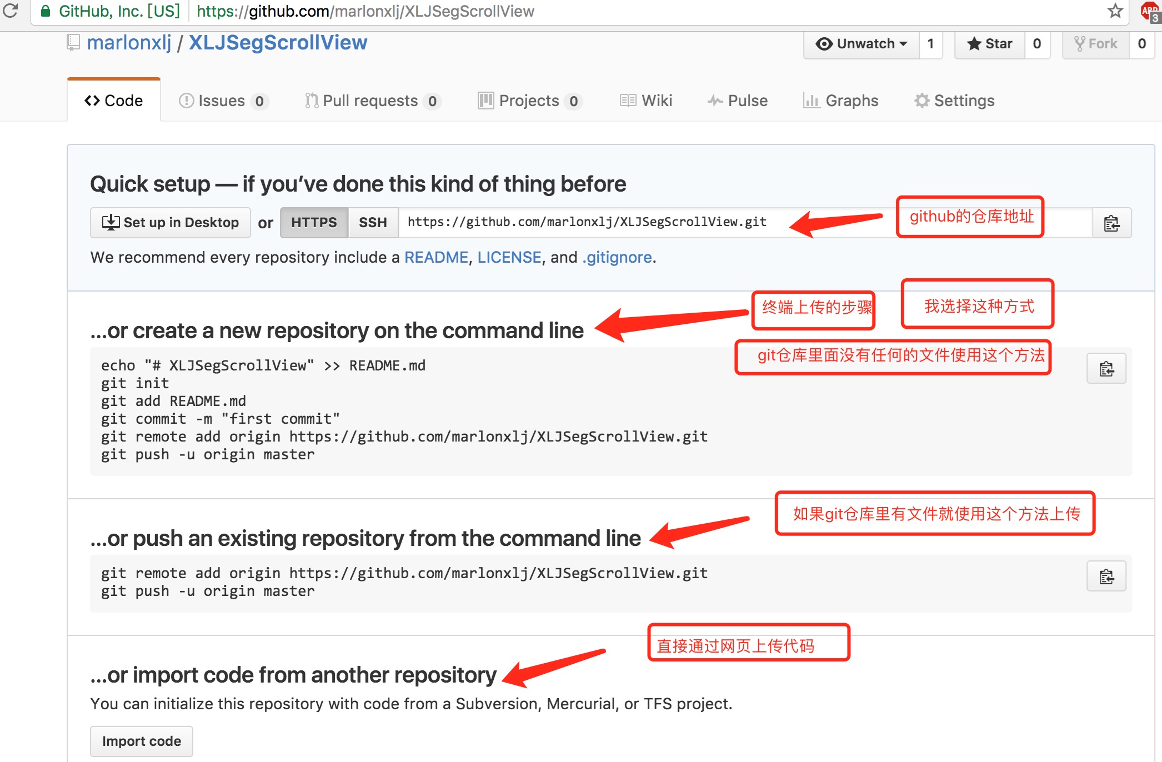1162x762 pixels.
Task: Copy the create-new-repository commands
Action: click(x=1106, y=369)
